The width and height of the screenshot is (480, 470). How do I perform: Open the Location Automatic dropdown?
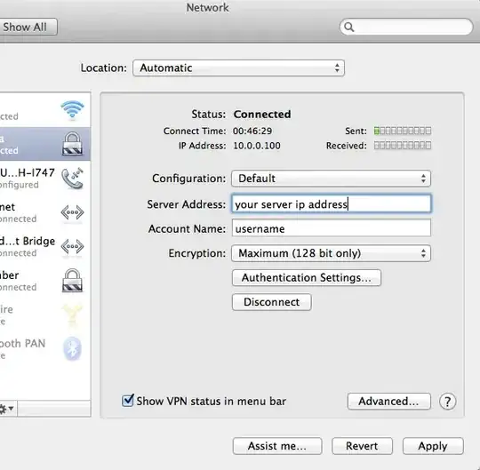[239, 68]
